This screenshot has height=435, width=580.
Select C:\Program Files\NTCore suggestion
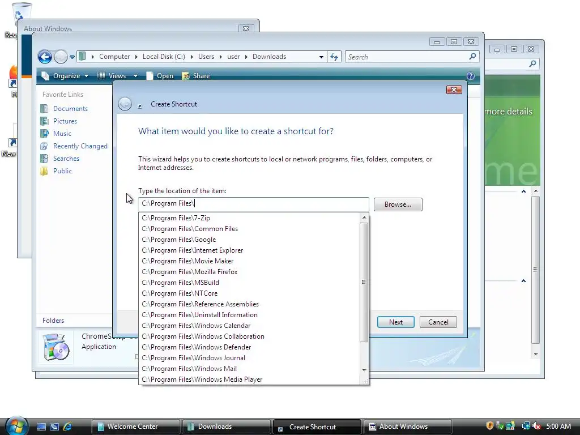point(249,293)
